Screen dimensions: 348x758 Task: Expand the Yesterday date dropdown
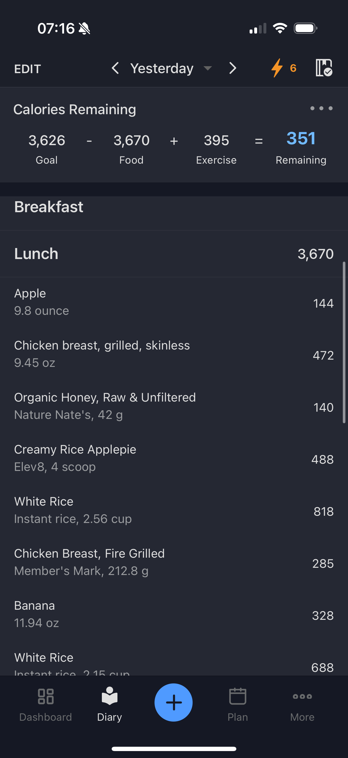pos(208,68)
